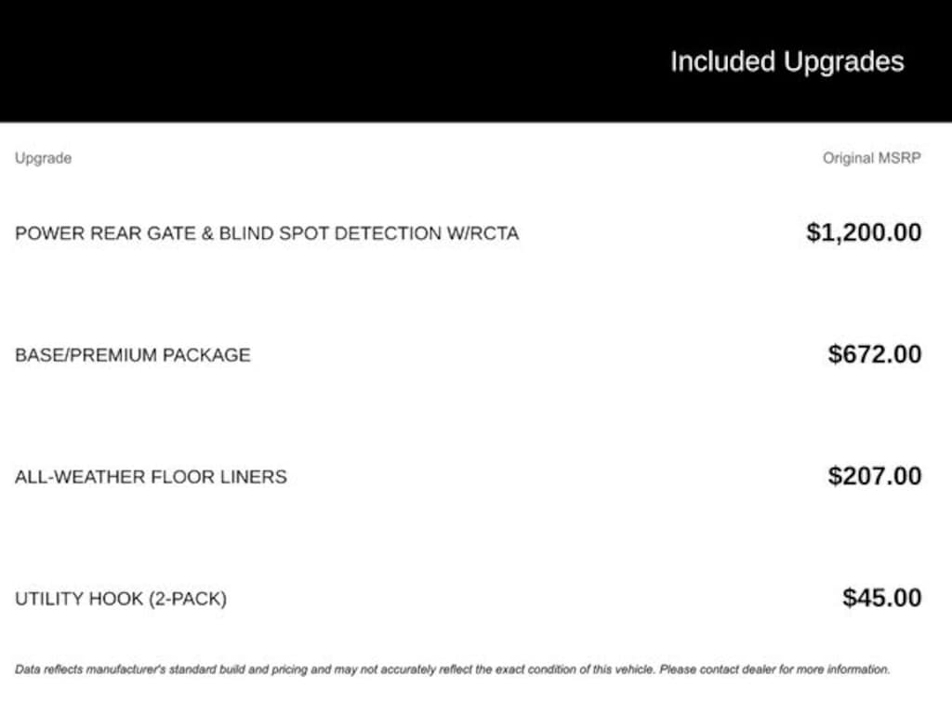Click the ampersand in the first upgrade
This screenshot has width=952, height=714.
[x=205, y=233]
